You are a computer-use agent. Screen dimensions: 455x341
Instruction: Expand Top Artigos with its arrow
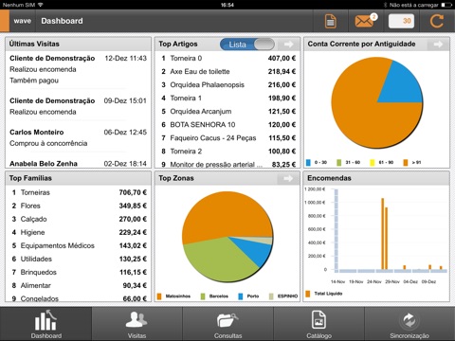(288, 45)
